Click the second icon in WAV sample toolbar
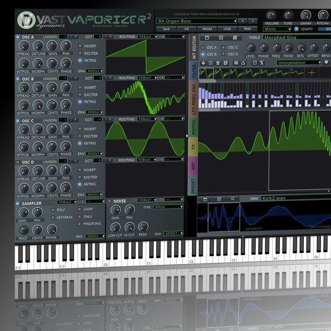This screenshot has width=331, height=331. [x=219, y=199]
